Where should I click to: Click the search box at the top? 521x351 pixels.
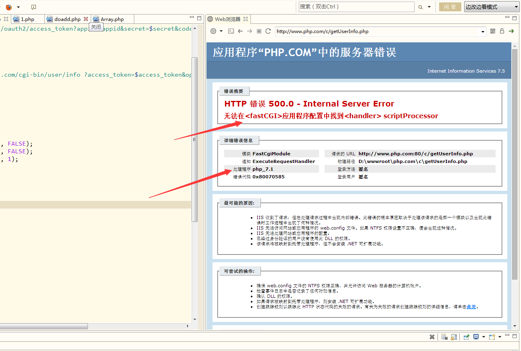[x=356, y=7]
